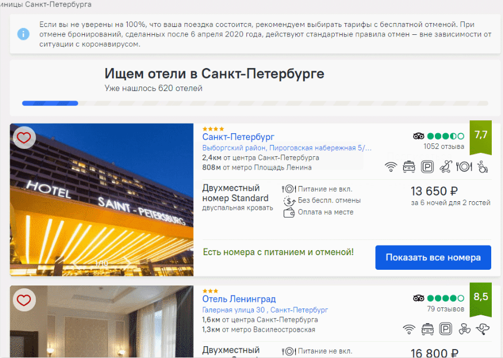Click the Wi-Fi icon for Отель Ленинград
Screen dimensions: 503x358
coord(408,329)
